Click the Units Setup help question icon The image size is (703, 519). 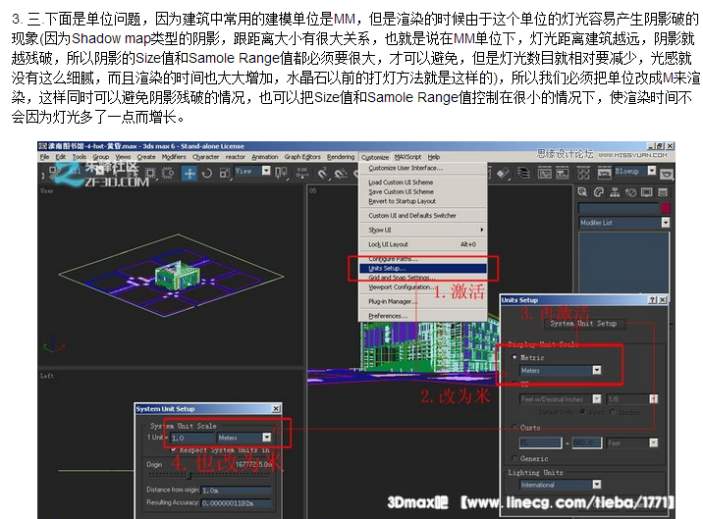[x=653, y=300]
